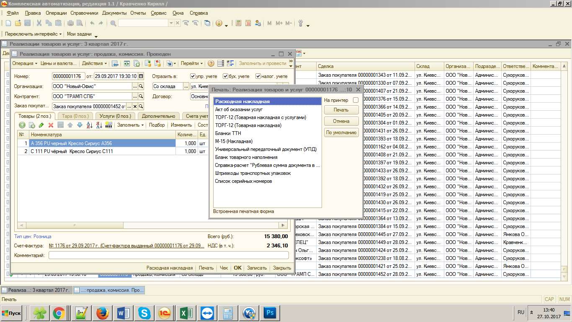572x322 pixels.
Task: Click the red delete row icon
Action: (x=51, y=125)
